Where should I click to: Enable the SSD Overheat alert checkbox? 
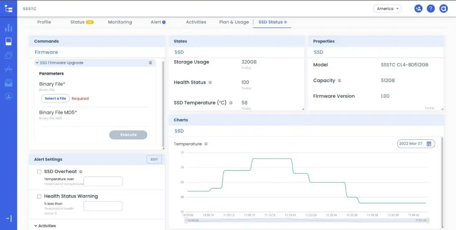[39, 172]
